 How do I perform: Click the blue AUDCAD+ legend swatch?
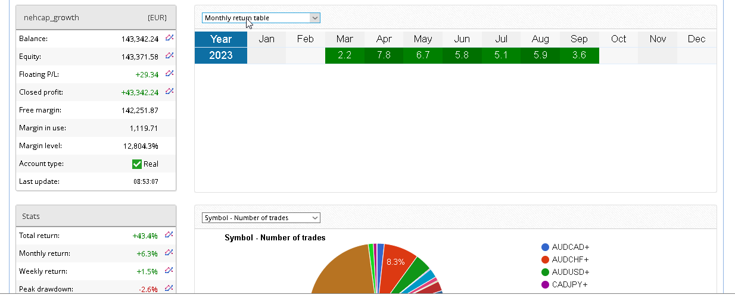pyautogui.click(x=545, y=247)
